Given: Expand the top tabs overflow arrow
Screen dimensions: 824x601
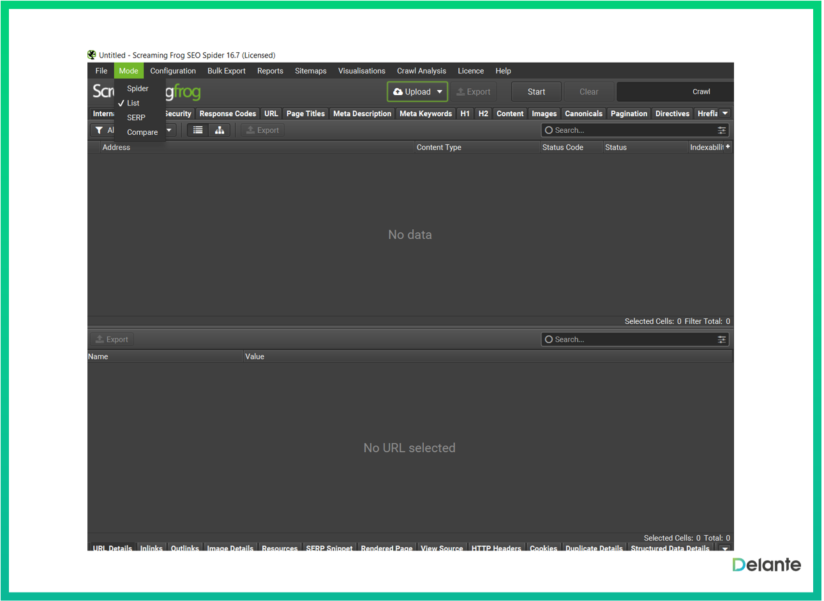Looking at the screenshot, I should coord(725,114).
